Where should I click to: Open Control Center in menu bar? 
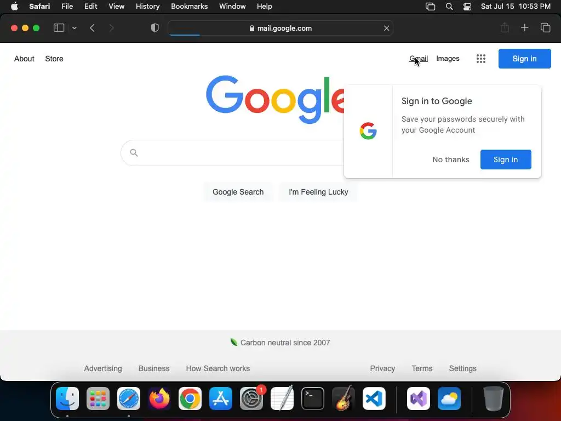coord(467,7)
